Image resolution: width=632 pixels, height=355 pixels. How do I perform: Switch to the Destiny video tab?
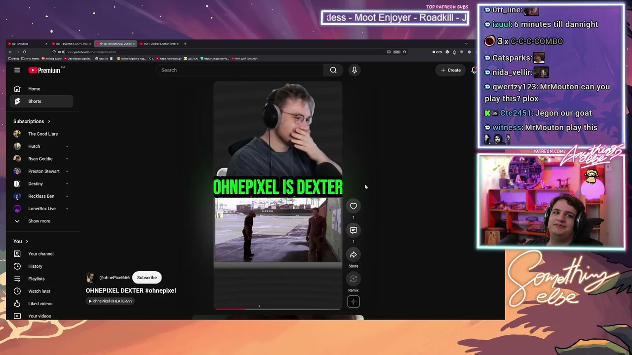pyautogui.click(x=72, y=44)
